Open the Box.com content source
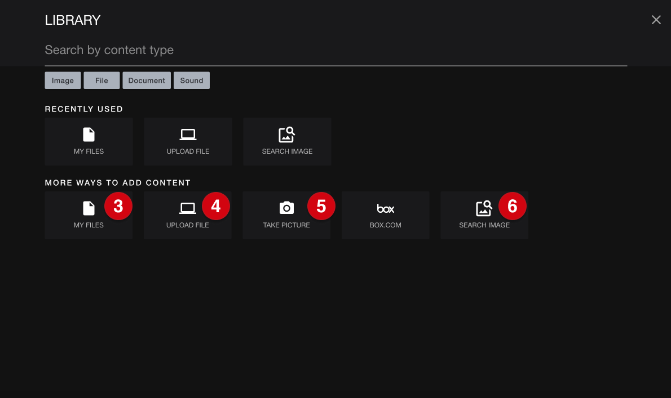Image resolution: width=671 pixels, height=398 pixels. click(x=385, y=215)
